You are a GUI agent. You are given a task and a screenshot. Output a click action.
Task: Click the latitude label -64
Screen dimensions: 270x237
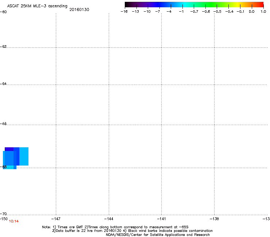[x=3, y=84]
